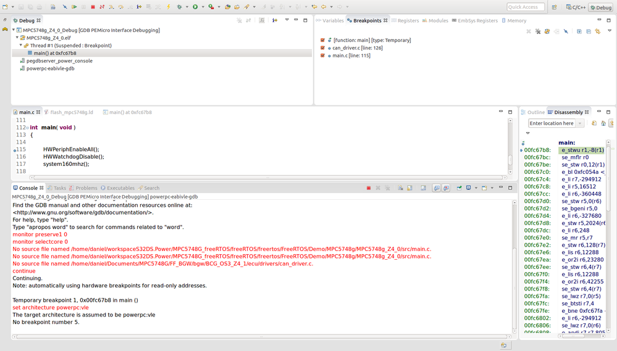This screenshot has height=351, width=617.
Task: Open dropdown next to Debug launch icon
Action: click(x=187, y=7)
